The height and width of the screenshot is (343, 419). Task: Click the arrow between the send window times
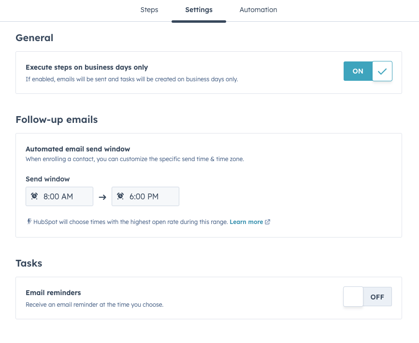click(102, 196)
